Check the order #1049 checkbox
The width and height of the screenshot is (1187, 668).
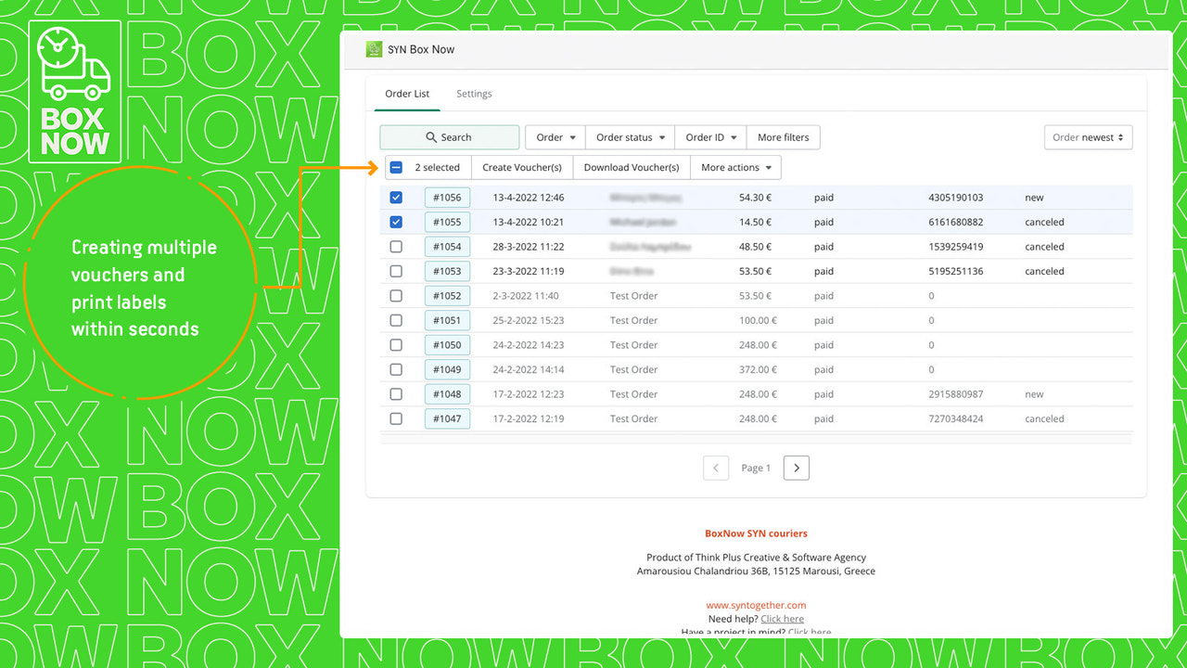(396, 369)
